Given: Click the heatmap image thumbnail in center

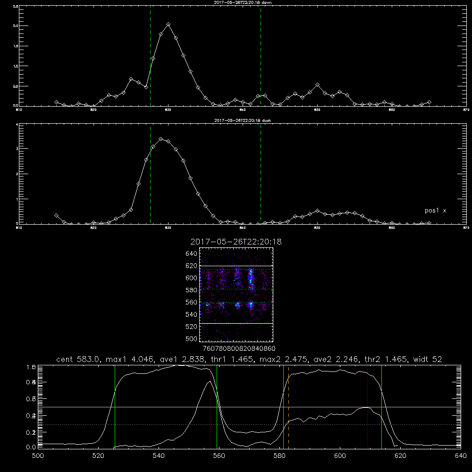Looking at the screenshot, I should (x=236, y=295).
